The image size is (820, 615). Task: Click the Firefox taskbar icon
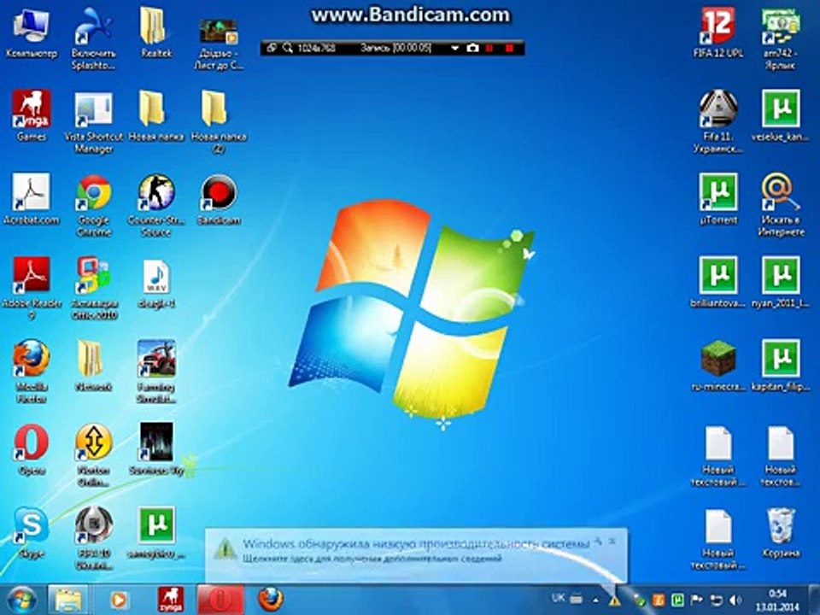271,600
